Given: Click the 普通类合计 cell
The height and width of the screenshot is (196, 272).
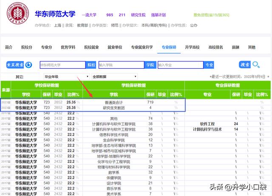Looking at the screenshot, I should 113,102.
